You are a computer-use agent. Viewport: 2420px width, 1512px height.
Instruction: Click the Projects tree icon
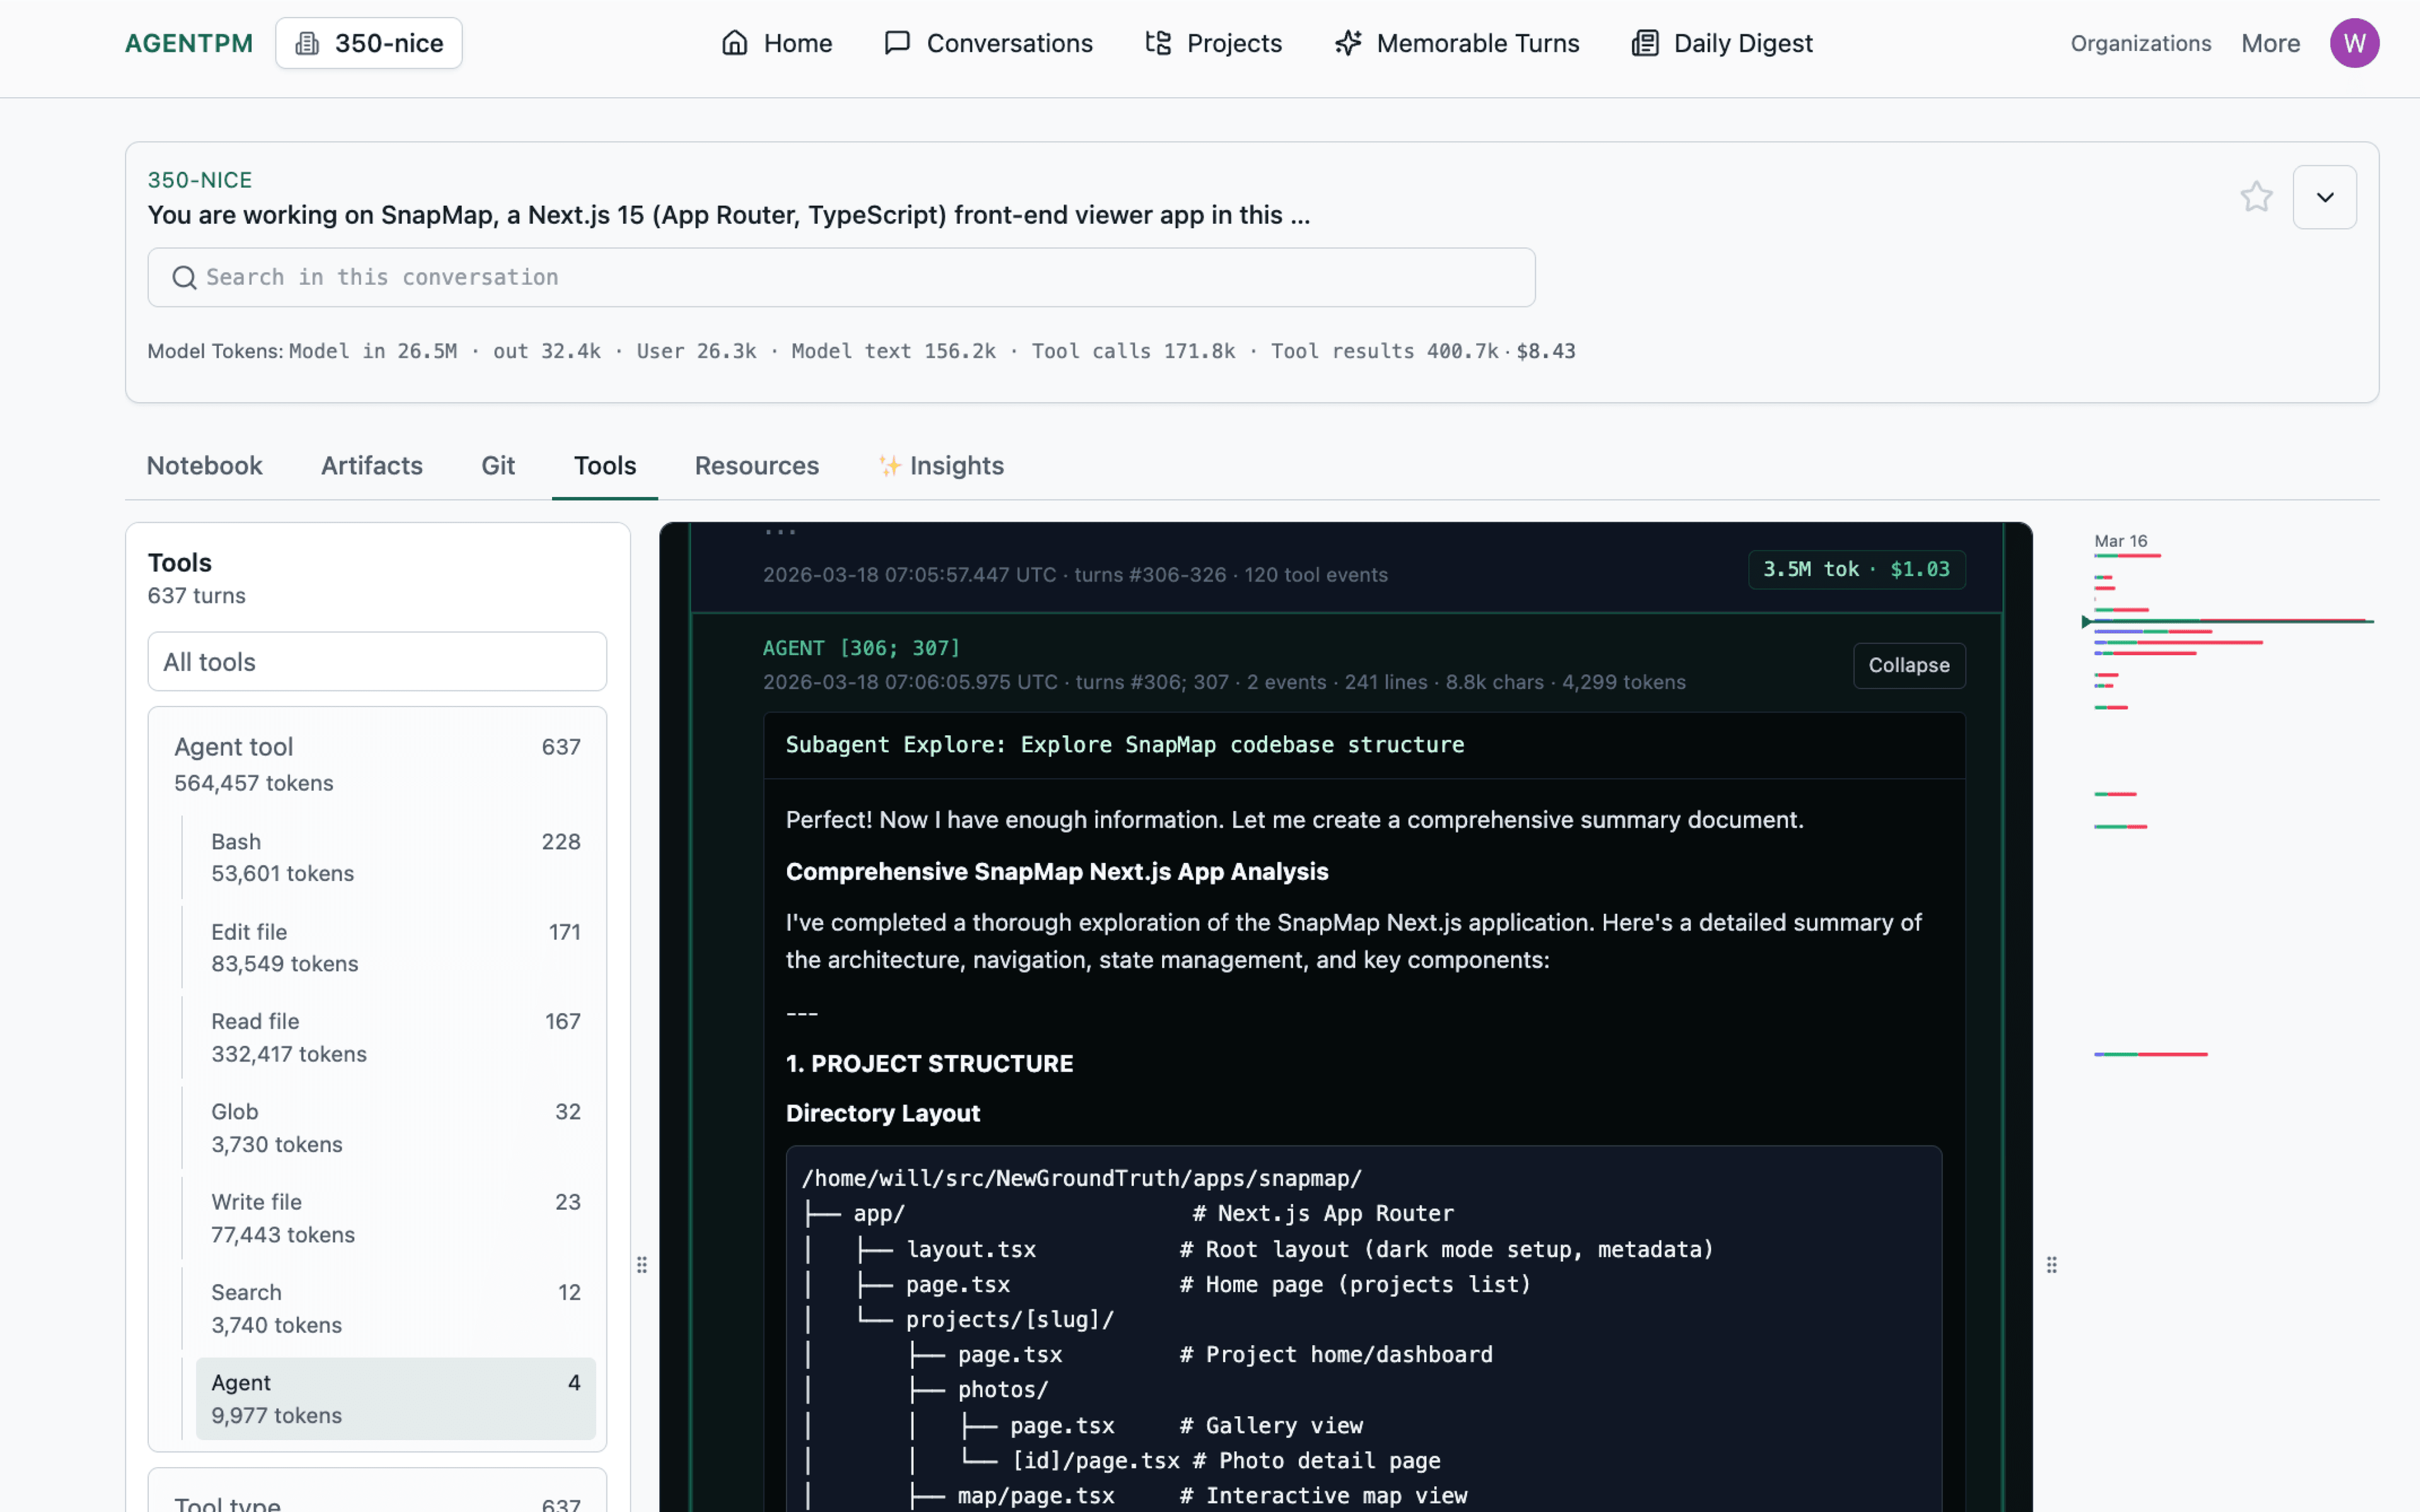coord(1158,43)
